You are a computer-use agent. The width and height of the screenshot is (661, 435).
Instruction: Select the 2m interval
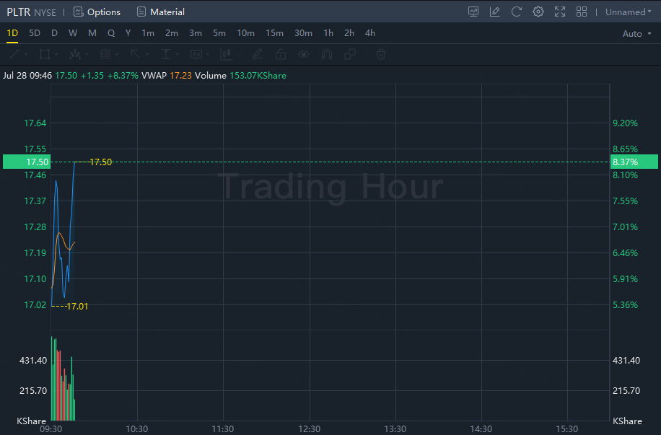172,33
